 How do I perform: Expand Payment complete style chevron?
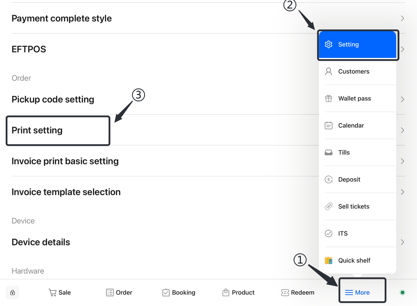coord(402,18)
